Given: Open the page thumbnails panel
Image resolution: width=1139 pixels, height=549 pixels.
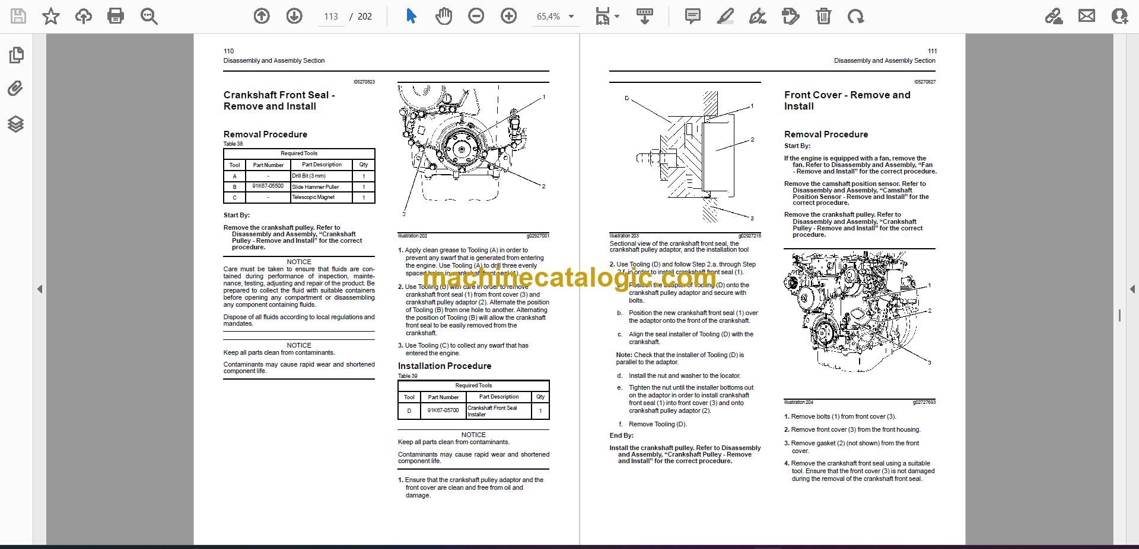Looking at the screenshot, I should tap(16, 55).
